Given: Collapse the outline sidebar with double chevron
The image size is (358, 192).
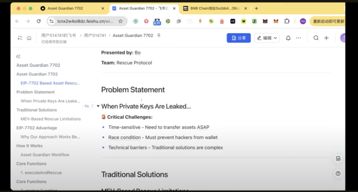Looking at the screenshot, I should tap(18, 56).
